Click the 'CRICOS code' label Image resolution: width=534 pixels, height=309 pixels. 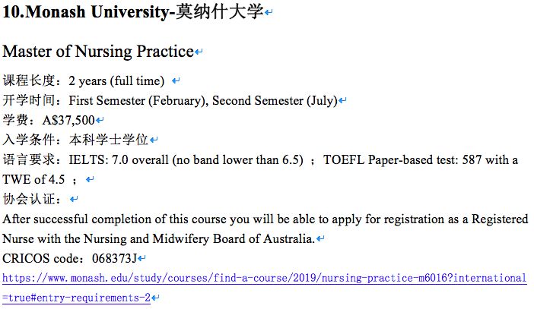tap(40, 258)
